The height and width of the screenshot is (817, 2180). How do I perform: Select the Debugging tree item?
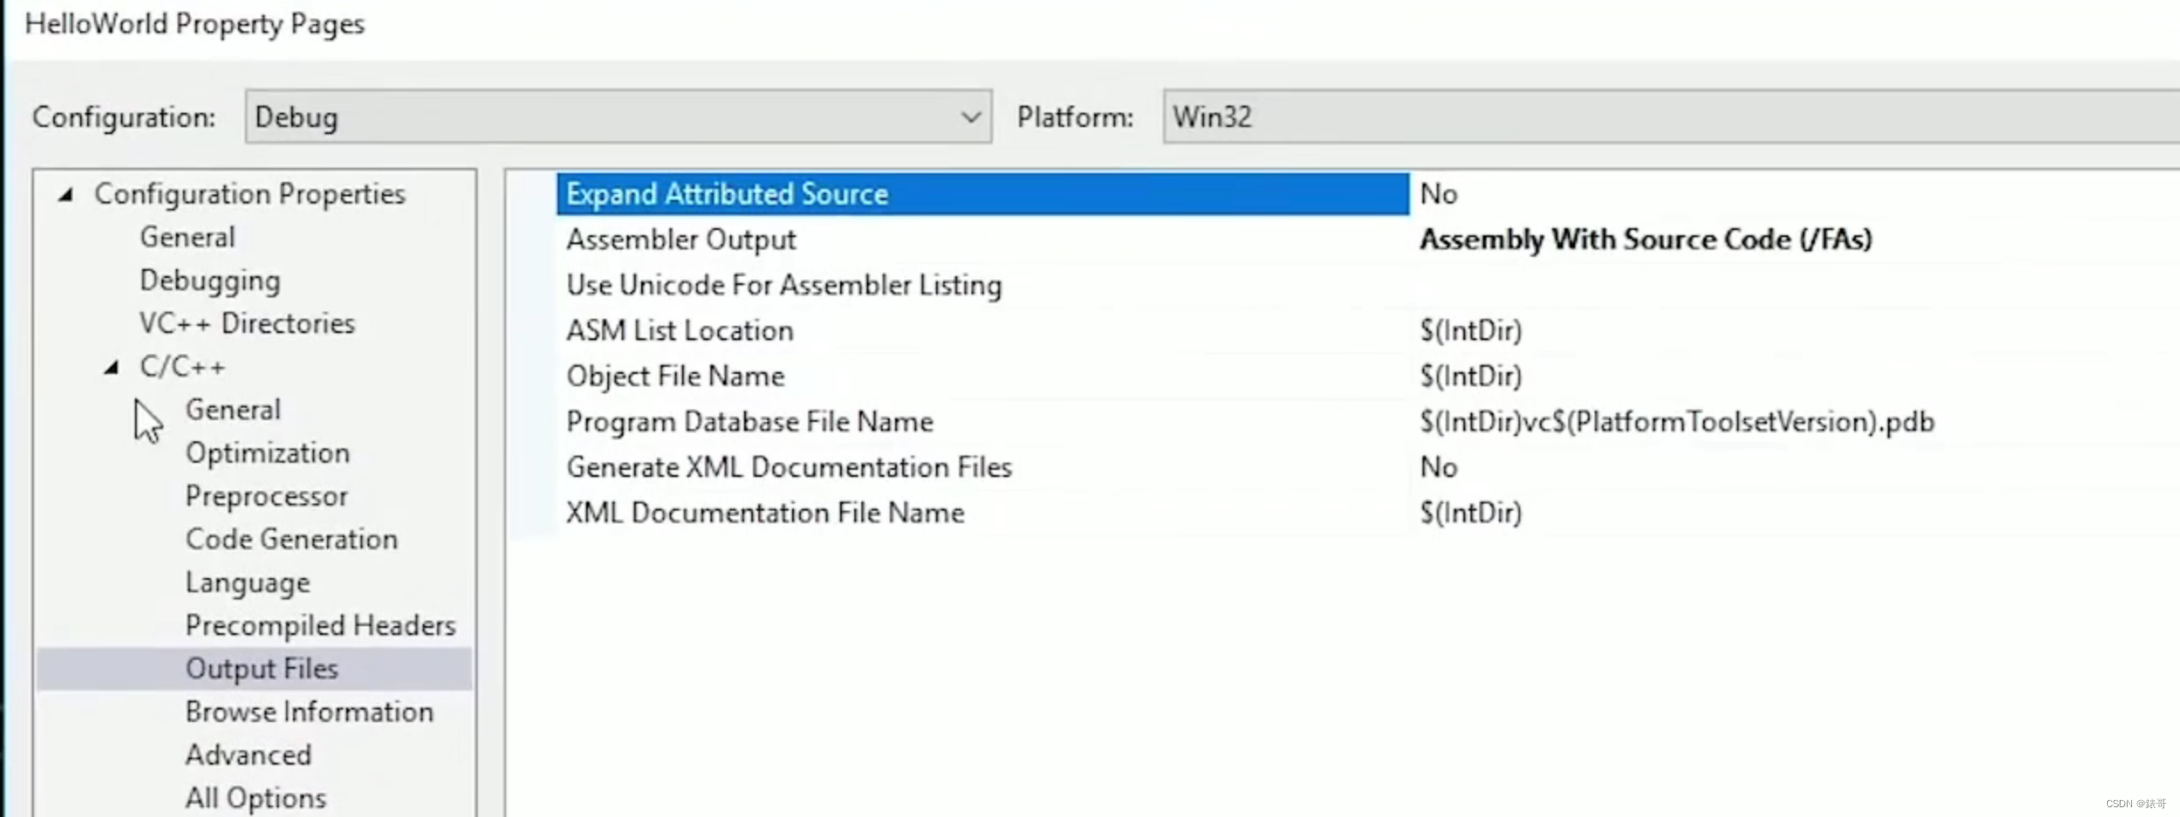point(210,281)
